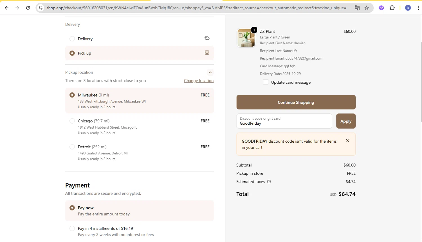Click the Large Plant / Green variant text
This screenshot has height=242, width=422.
[275, 37]
